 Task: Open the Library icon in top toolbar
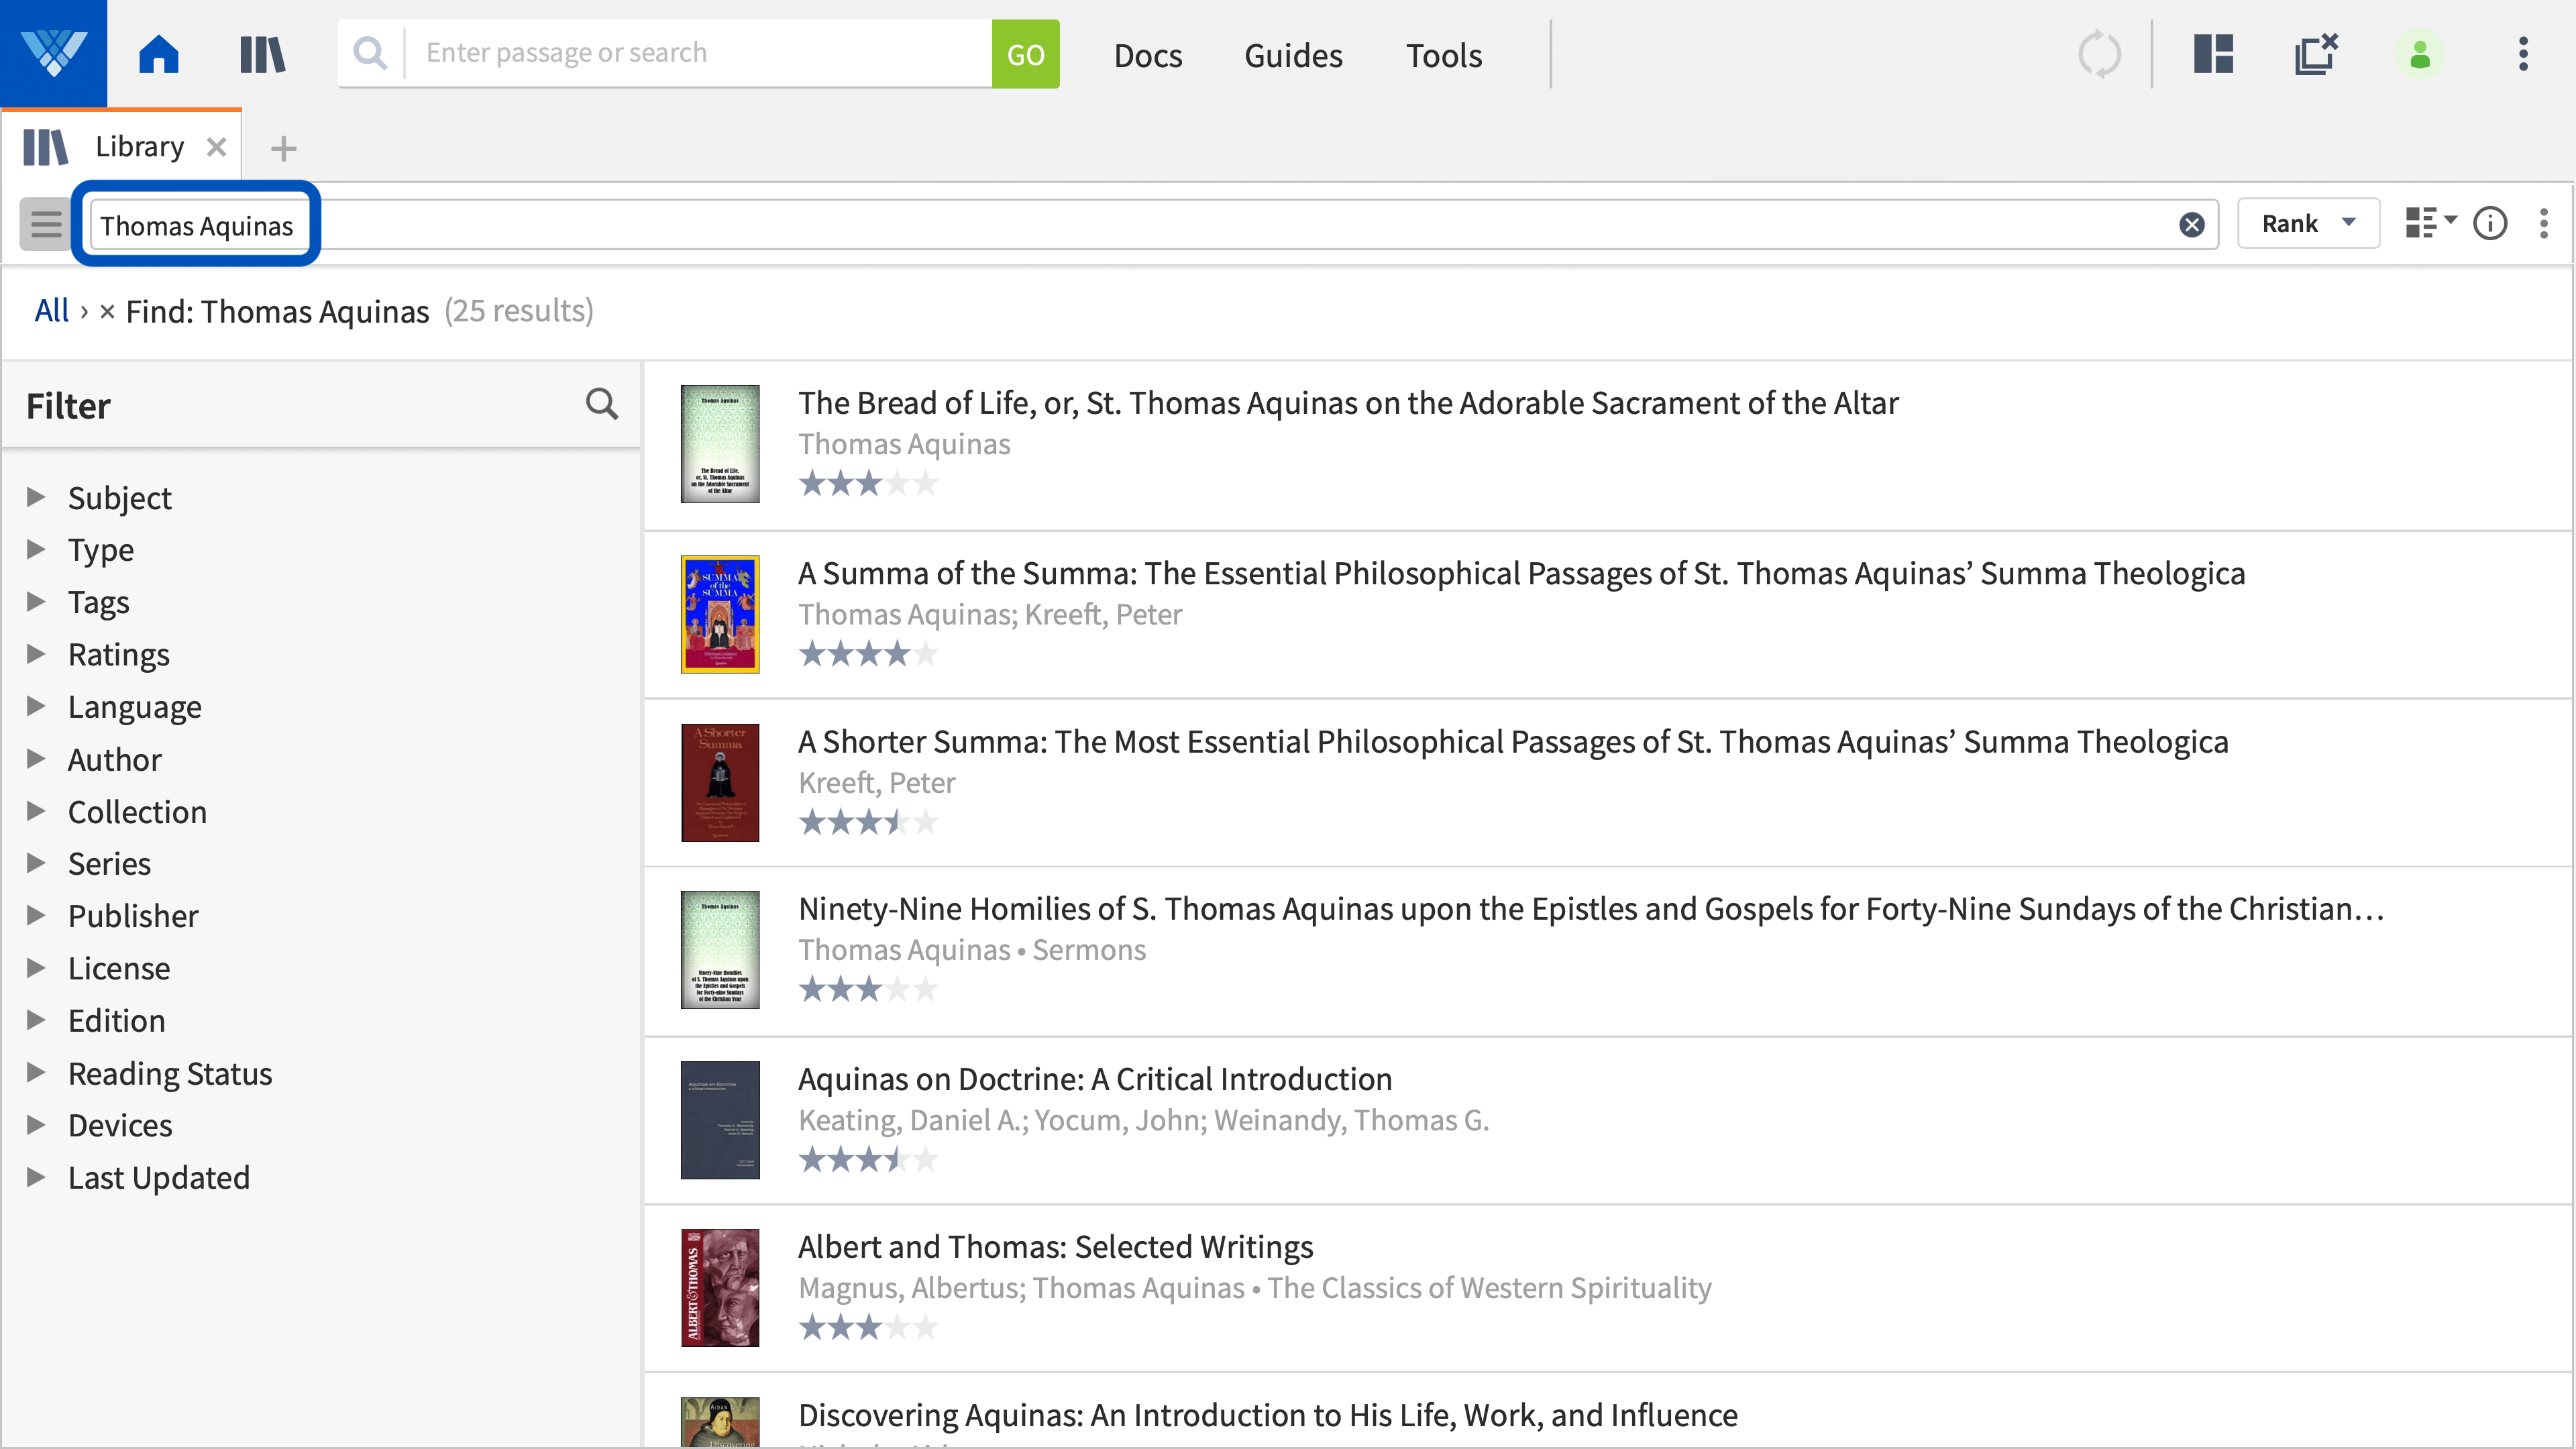point(262,54)
